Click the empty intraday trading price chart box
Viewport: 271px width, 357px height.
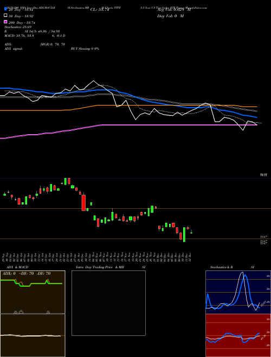tap(108, 303)
